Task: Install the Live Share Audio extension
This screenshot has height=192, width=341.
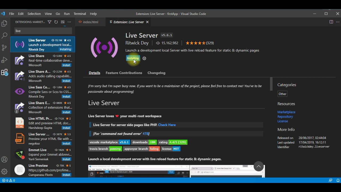Action: (x=66, y=81)
